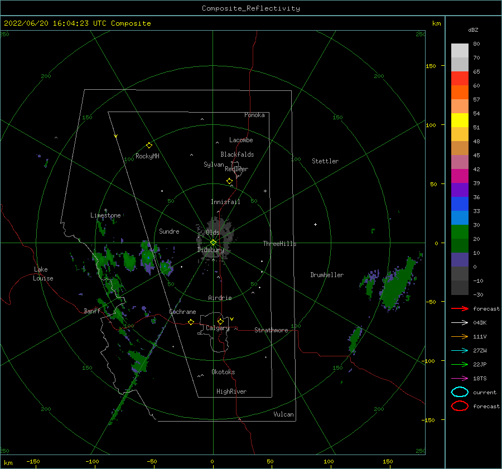Click the green 22JP arrow icon
Screen dimensions: 502x469
(460, 364)
